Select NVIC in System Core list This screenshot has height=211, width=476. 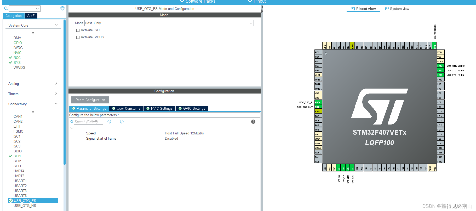(18, 53)
